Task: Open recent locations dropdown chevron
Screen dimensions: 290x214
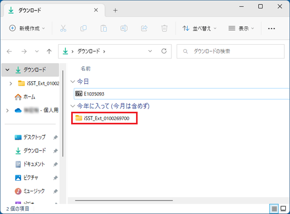Action: [x=37, y=51]
